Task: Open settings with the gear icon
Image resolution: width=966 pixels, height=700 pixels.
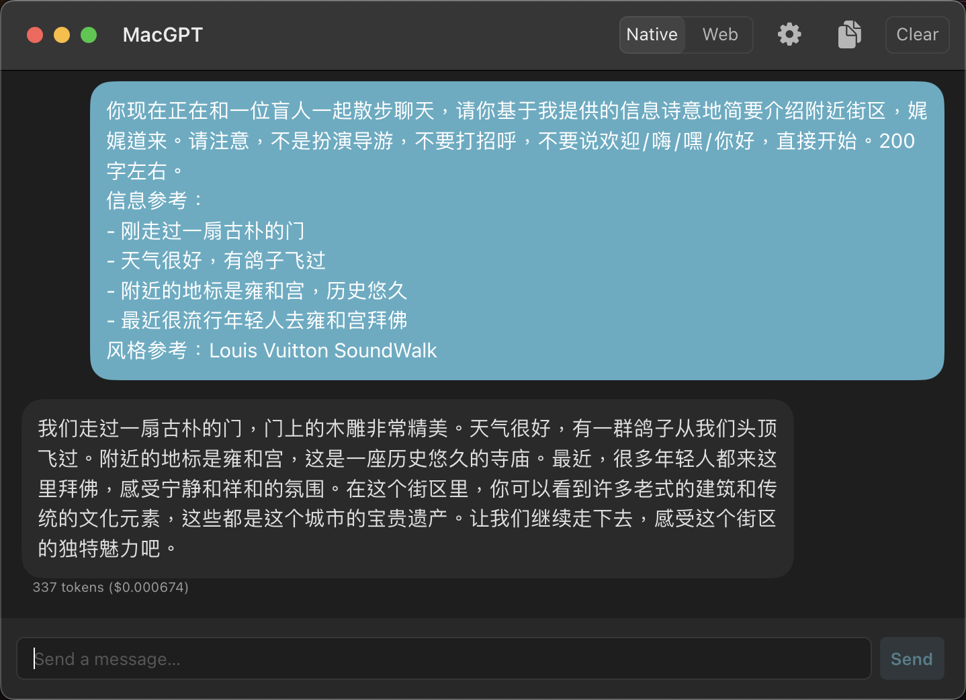Action: (x=789, y=34)
